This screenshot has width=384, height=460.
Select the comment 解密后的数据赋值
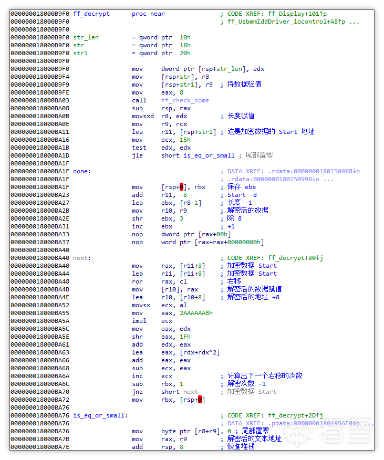(x=255, y=289)
